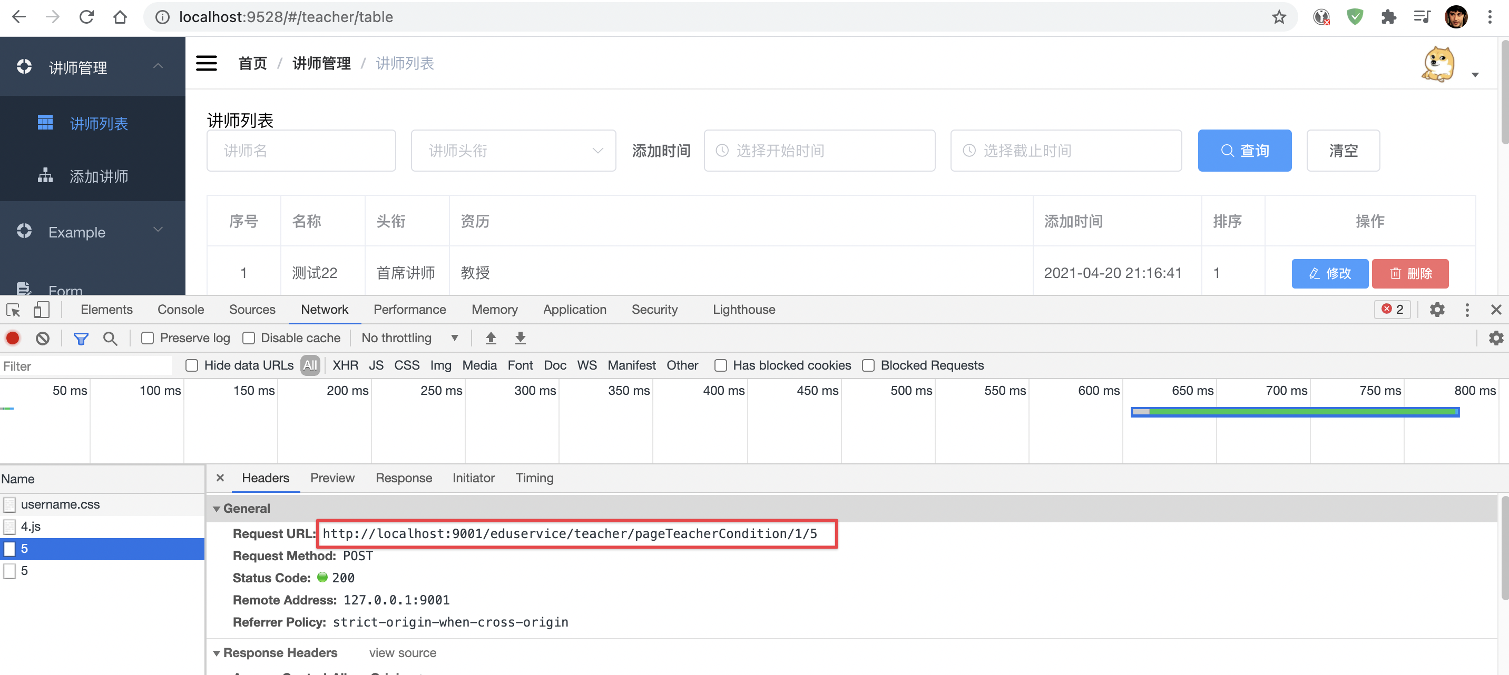Image resolution: width=1509 pixels, height=675 pixels.
Task: Click the inspect element picker icon
Action: pyautogui.click(x=13, y=310)
